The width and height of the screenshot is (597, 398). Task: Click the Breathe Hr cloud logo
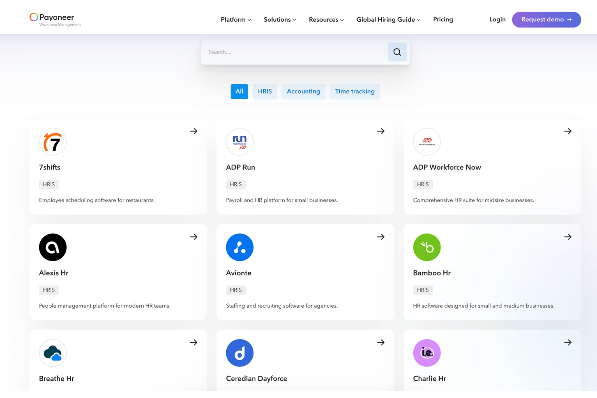click(53, 353)
